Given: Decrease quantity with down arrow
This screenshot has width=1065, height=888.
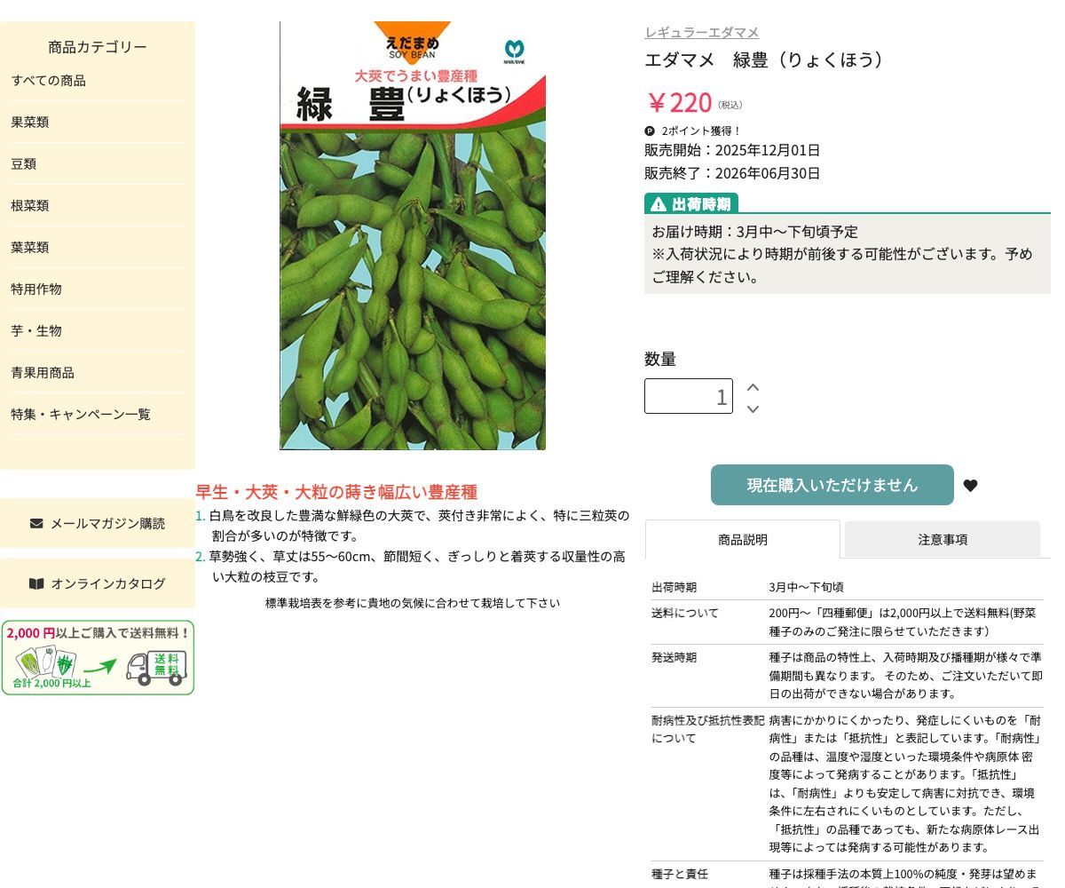Looking at the screenshot, I should [x=753, y=409].
